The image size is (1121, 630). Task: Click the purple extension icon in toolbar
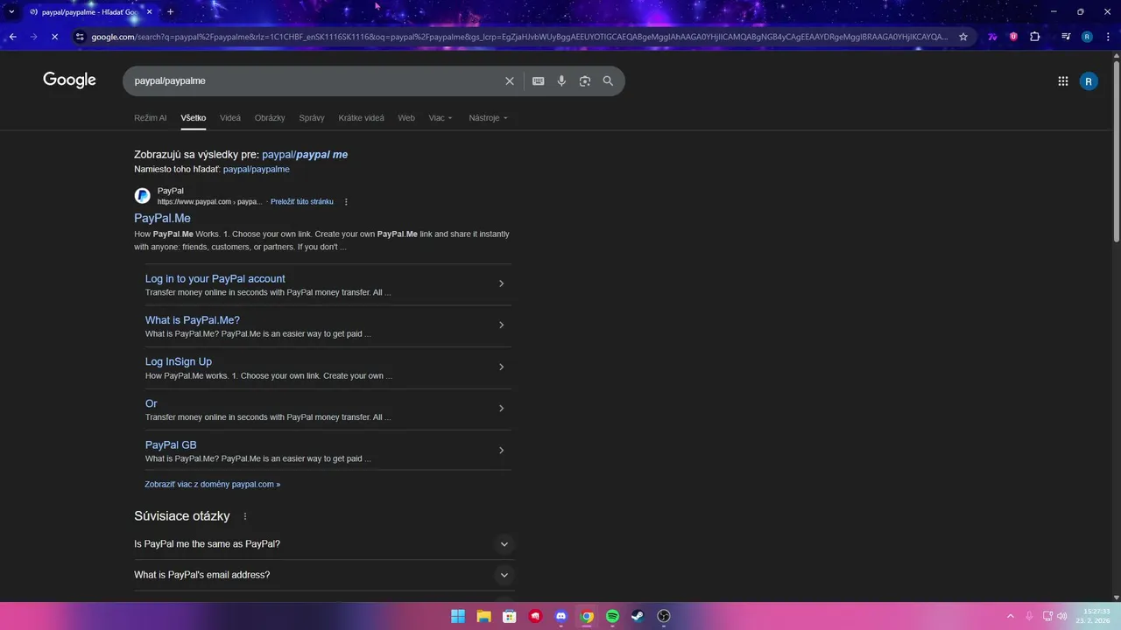pos(992,37)
